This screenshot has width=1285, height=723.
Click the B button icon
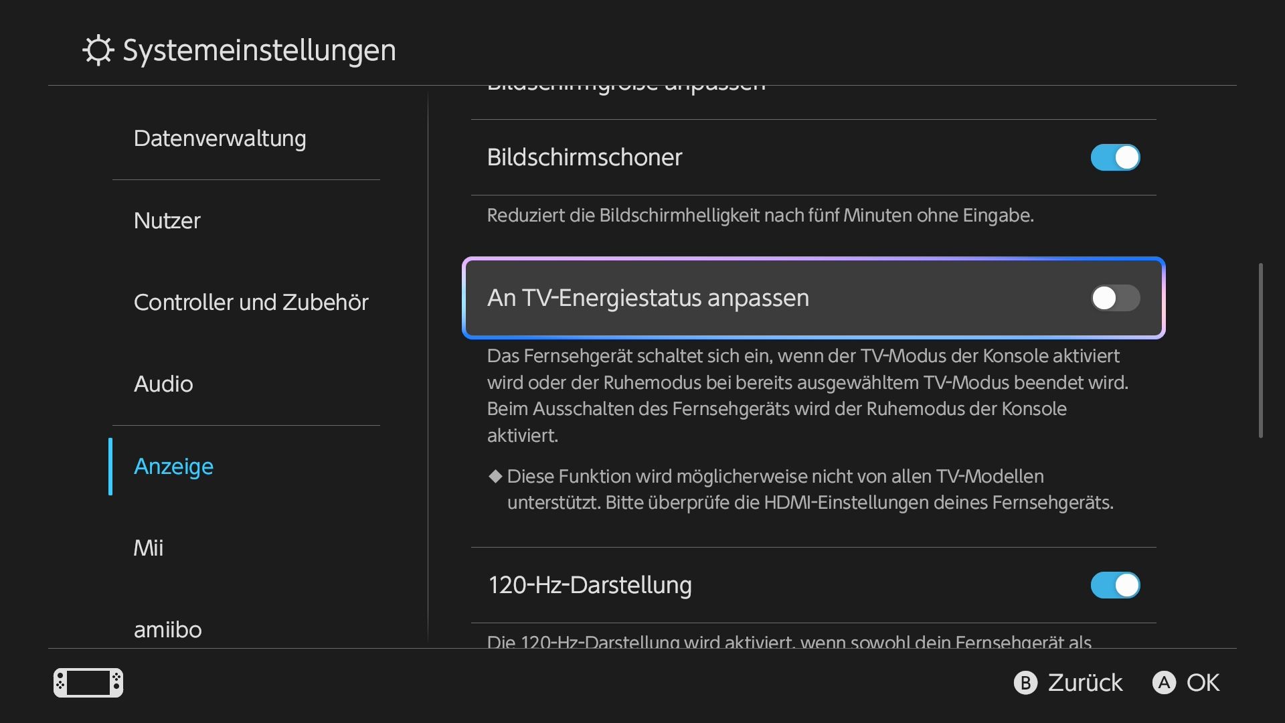[x=1025, y=683]
